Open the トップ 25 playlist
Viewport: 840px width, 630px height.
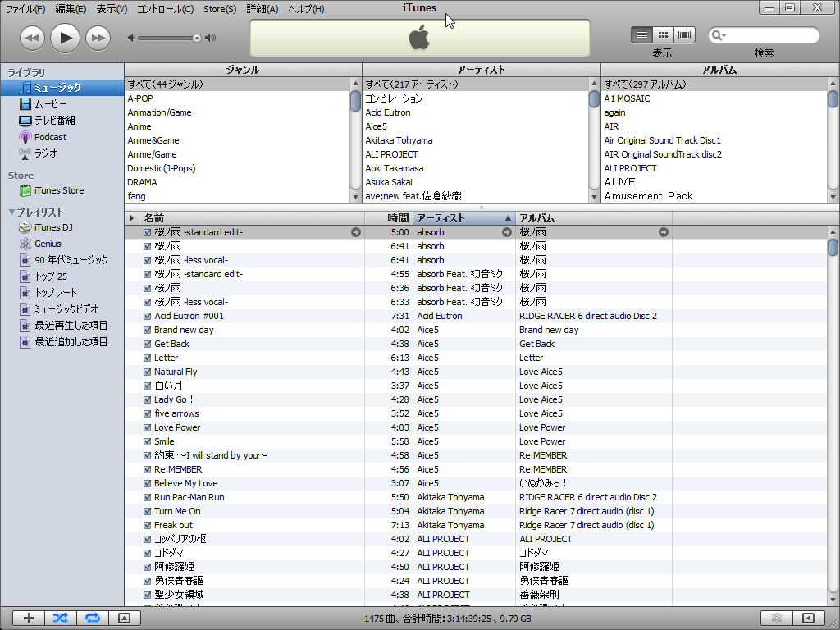pos(62,276)
